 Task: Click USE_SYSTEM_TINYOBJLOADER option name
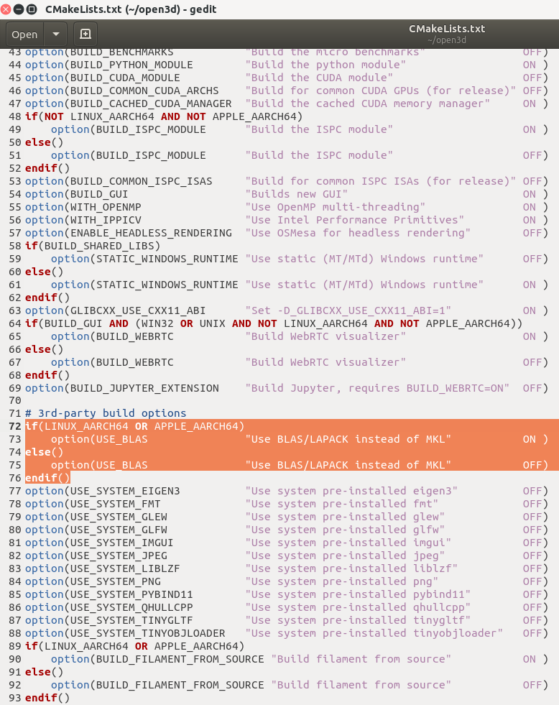[x=148, y=634]
